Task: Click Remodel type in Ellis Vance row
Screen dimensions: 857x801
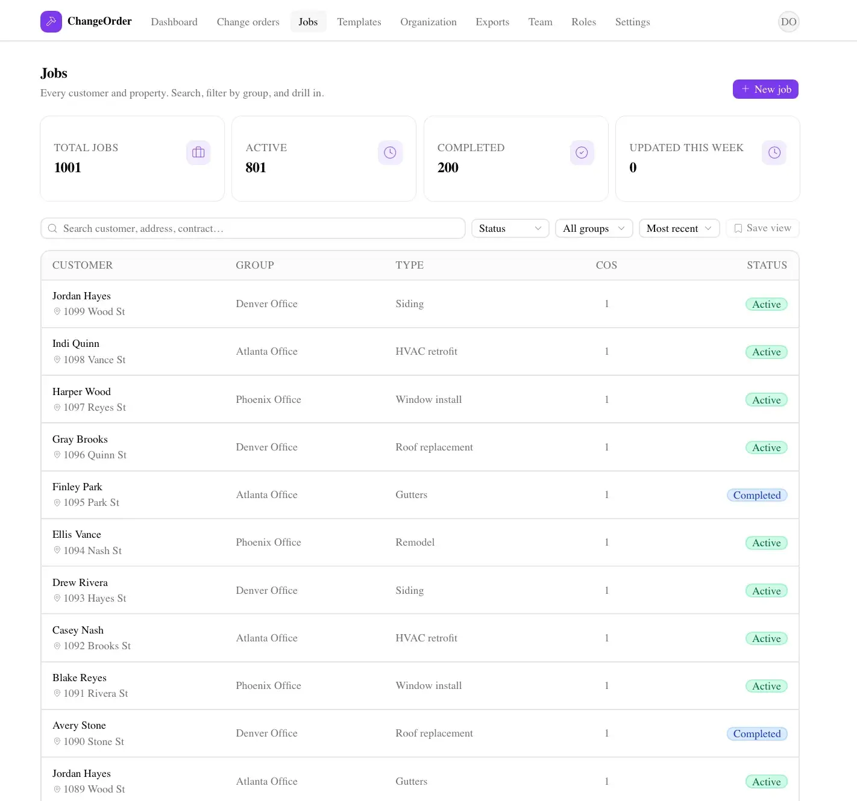Action: point(415,542)
